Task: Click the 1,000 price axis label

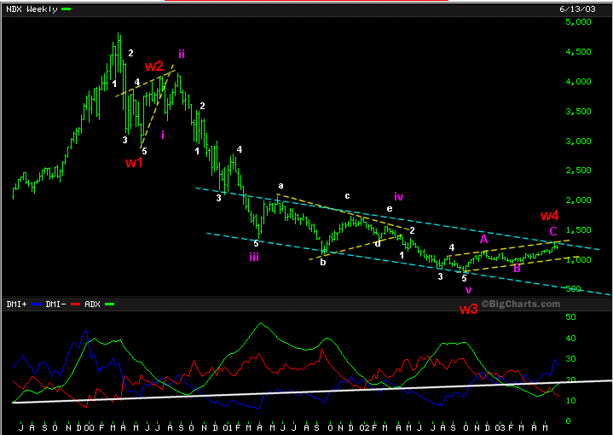Action: 578,259
